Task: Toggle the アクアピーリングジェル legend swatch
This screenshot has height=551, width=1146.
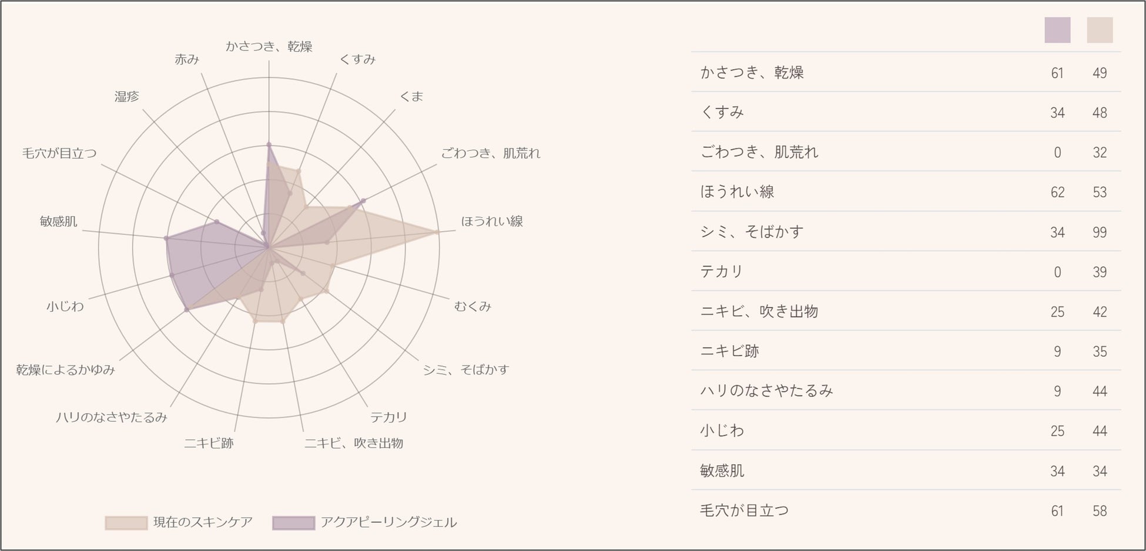Action: point(293,522)
